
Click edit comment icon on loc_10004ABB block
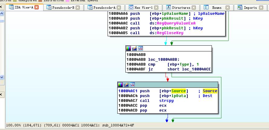click(x=134, y=48)
